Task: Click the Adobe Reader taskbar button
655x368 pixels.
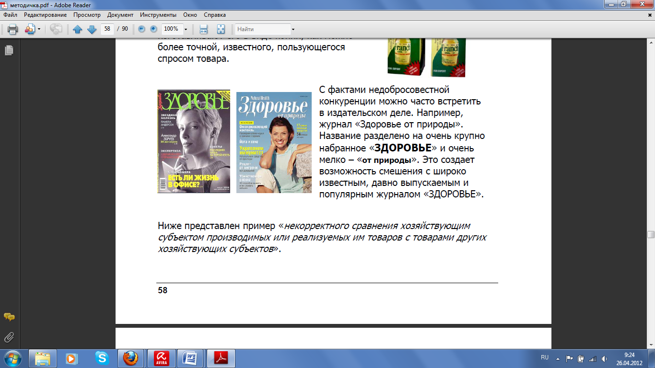Action: point(220,358)
